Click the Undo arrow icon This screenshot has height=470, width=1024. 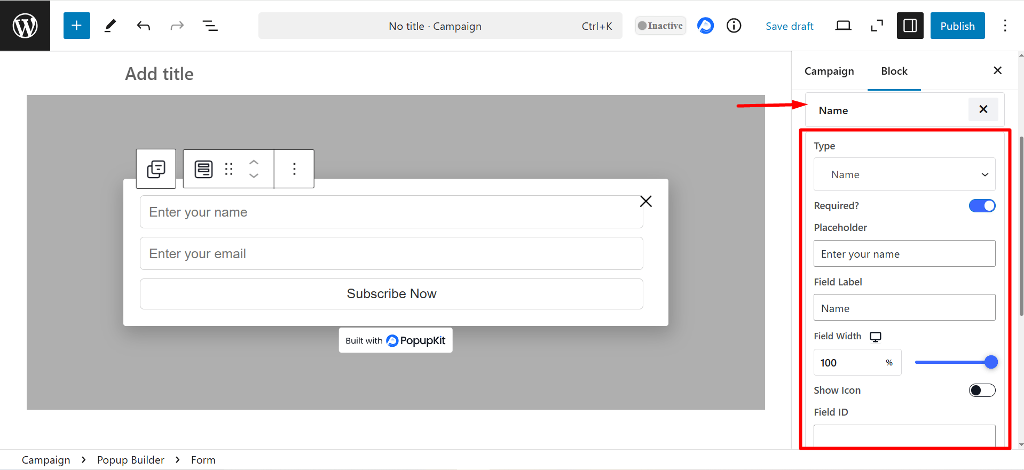(143, 26)
